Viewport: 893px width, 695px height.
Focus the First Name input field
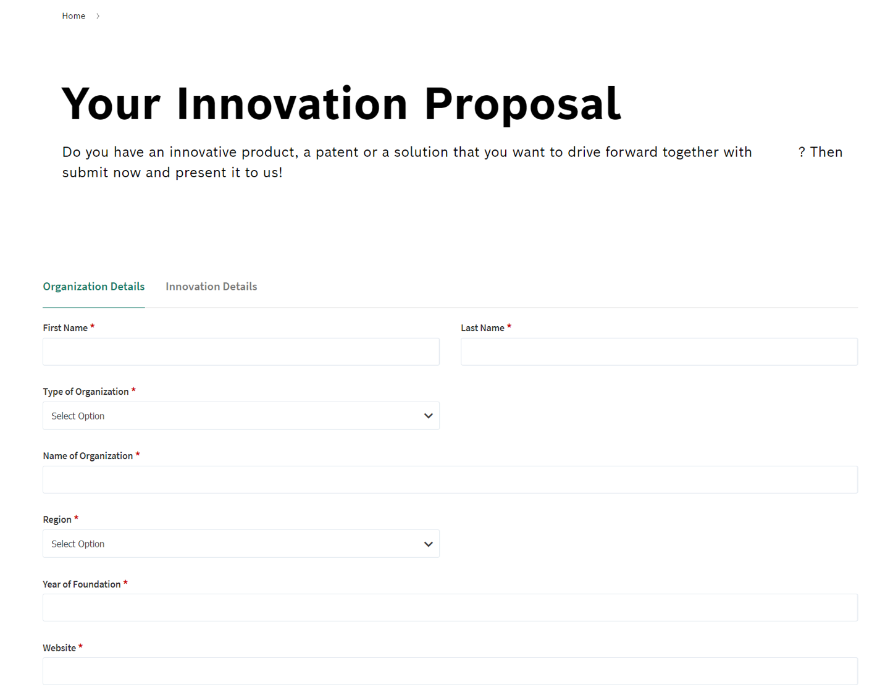[x=241, y=352]
